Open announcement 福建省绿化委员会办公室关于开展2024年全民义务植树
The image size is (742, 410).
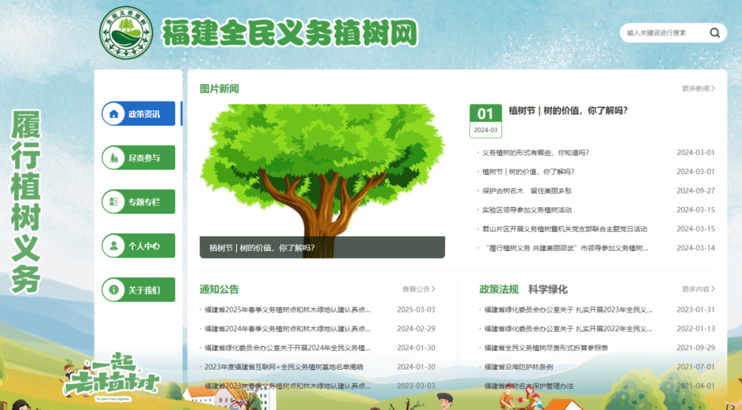(288, 348)
